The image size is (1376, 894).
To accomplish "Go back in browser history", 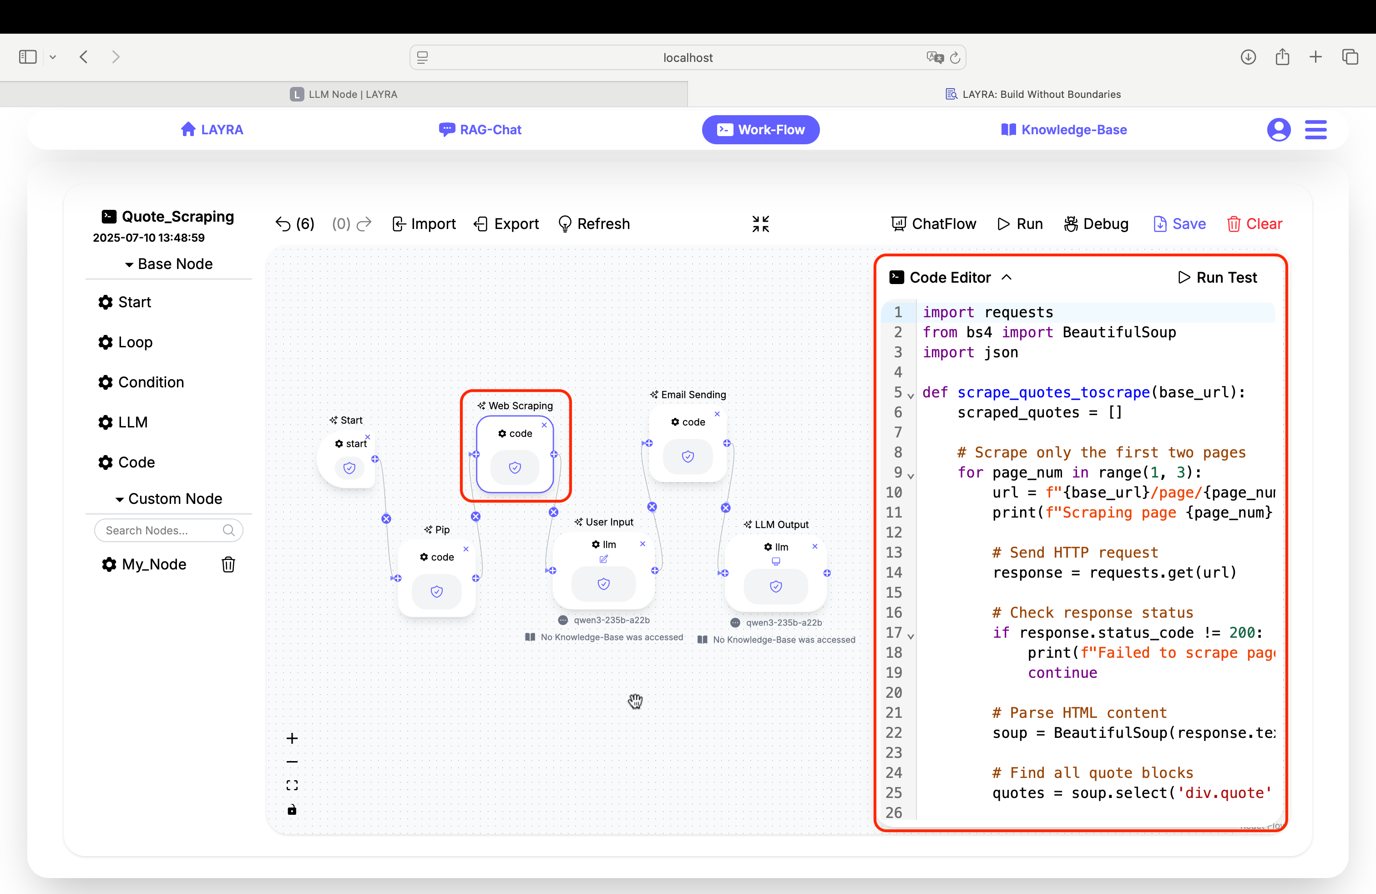I will click(x=84, y=56).
